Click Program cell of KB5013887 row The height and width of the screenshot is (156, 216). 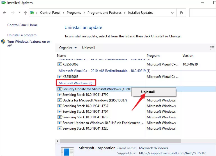point(161,100)
